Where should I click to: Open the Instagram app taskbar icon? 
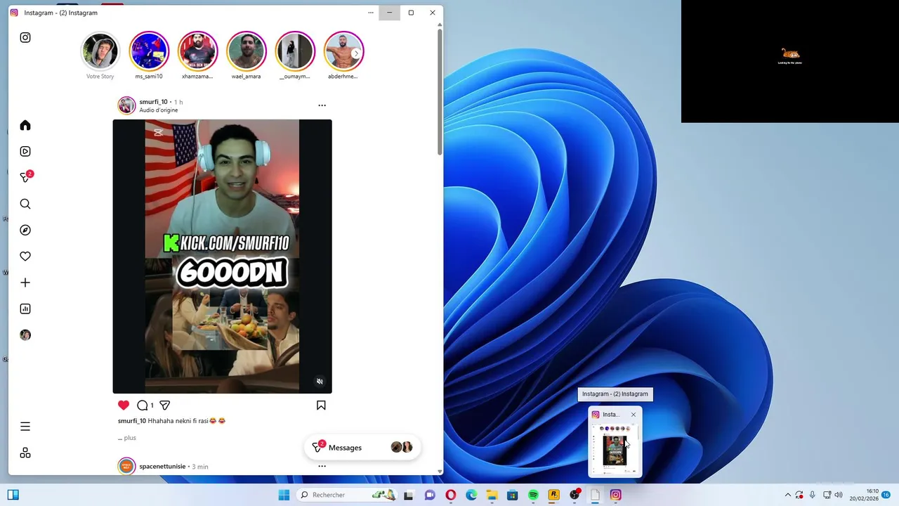(x=615, y=495)
